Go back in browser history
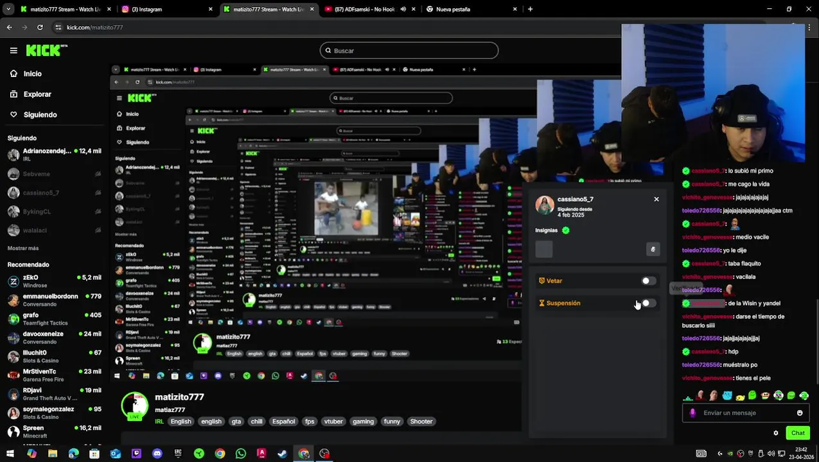 (x=9, y=27)
